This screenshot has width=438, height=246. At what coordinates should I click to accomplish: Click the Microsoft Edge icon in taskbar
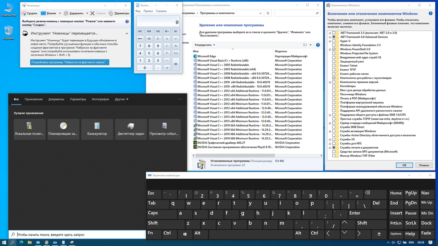pyautogui.click(x=21, y=243)
